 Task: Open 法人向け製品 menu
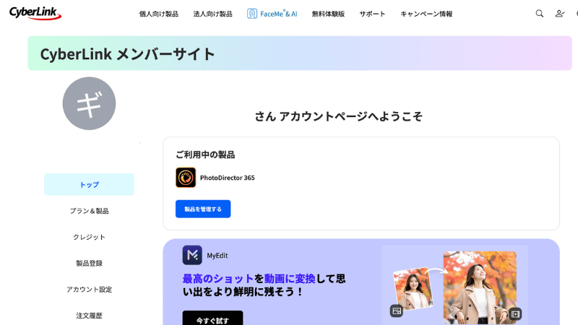212,14
